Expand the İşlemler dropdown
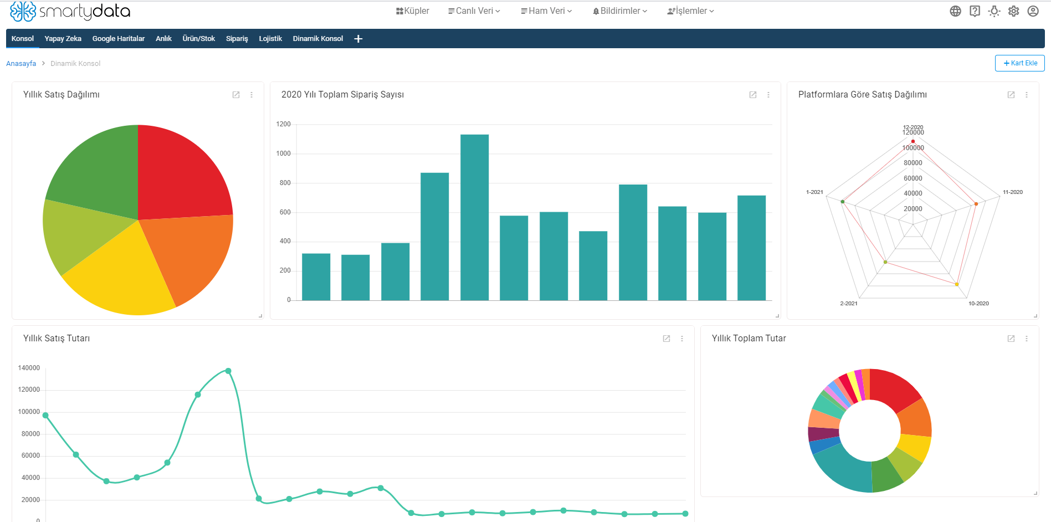Screen dimensions: 1051x522 691,11
